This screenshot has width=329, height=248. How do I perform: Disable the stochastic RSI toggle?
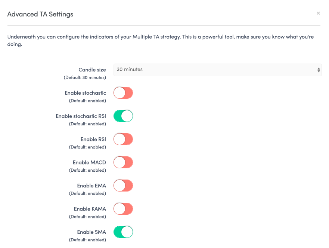tap(123, 116)
